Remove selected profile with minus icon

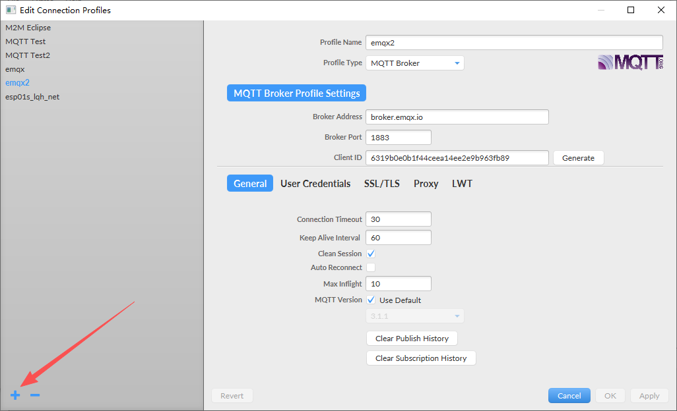pyautogui.click(x=35, y=395)
